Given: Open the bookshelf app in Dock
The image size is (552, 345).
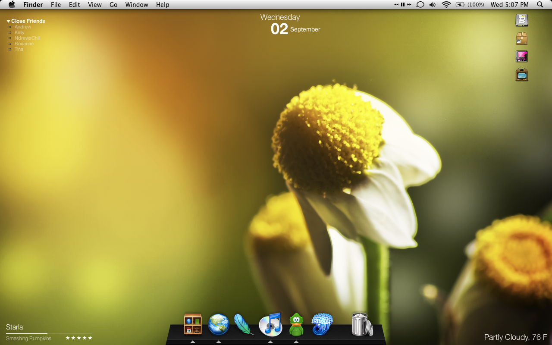Looking at the screenshot, I should point(193,324).
